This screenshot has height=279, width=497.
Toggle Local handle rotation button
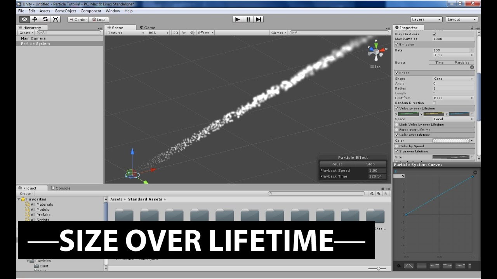[x=99, y=19]
